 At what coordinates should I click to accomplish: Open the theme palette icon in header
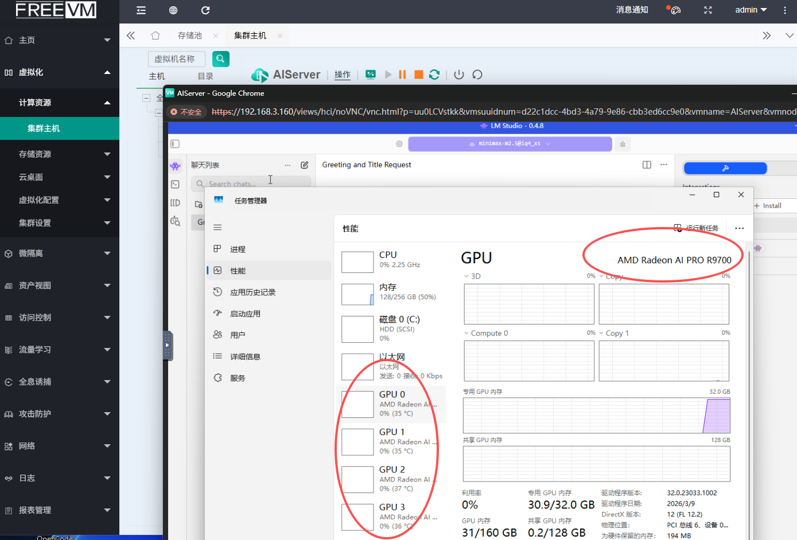pyautogui.click(x=675, y=10)
